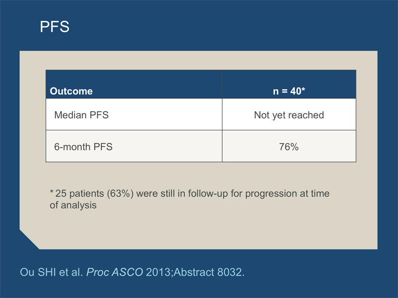Viewport: 398px width, 298px height.
Task: Click the (63%) text in footnote
Action: point(120,193)
